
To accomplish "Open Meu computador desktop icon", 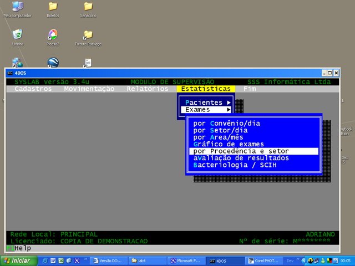I will pyautogui.click(x=17, y=9).
